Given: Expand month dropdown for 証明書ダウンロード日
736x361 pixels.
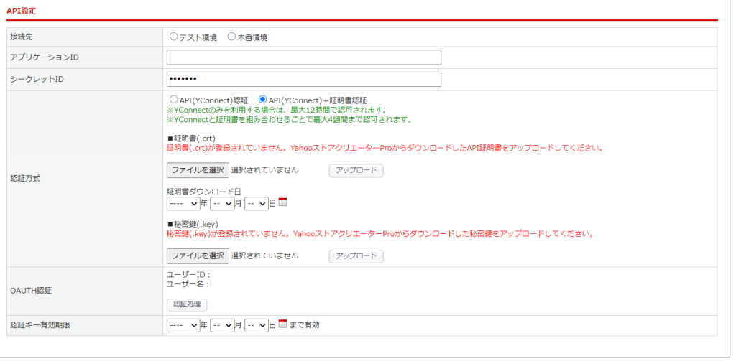Looking at the screenshot, I should tap(222, 204).
